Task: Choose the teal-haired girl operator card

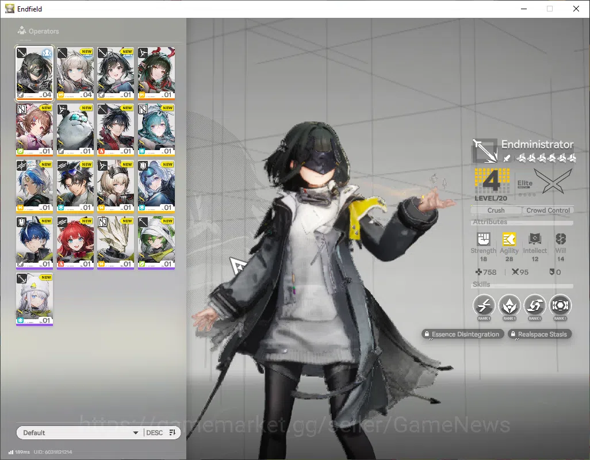Action: [x=156, y=130]
